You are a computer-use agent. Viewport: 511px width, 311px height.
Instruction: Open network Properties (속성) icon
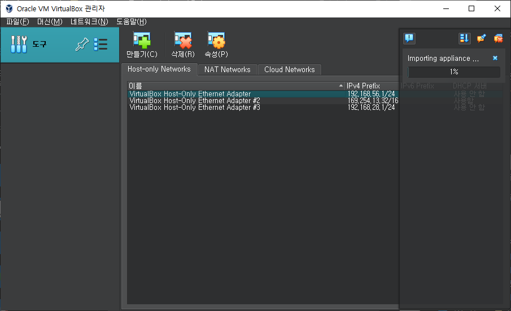(216, 41)
